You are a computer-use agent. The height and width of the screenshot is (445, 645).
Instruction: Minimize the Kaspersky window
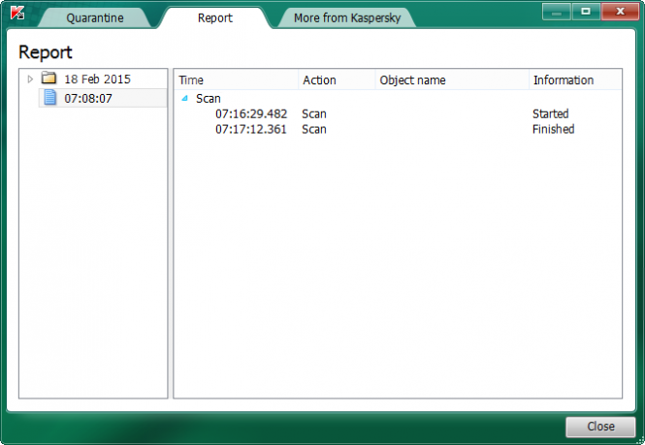pos(556,12)
